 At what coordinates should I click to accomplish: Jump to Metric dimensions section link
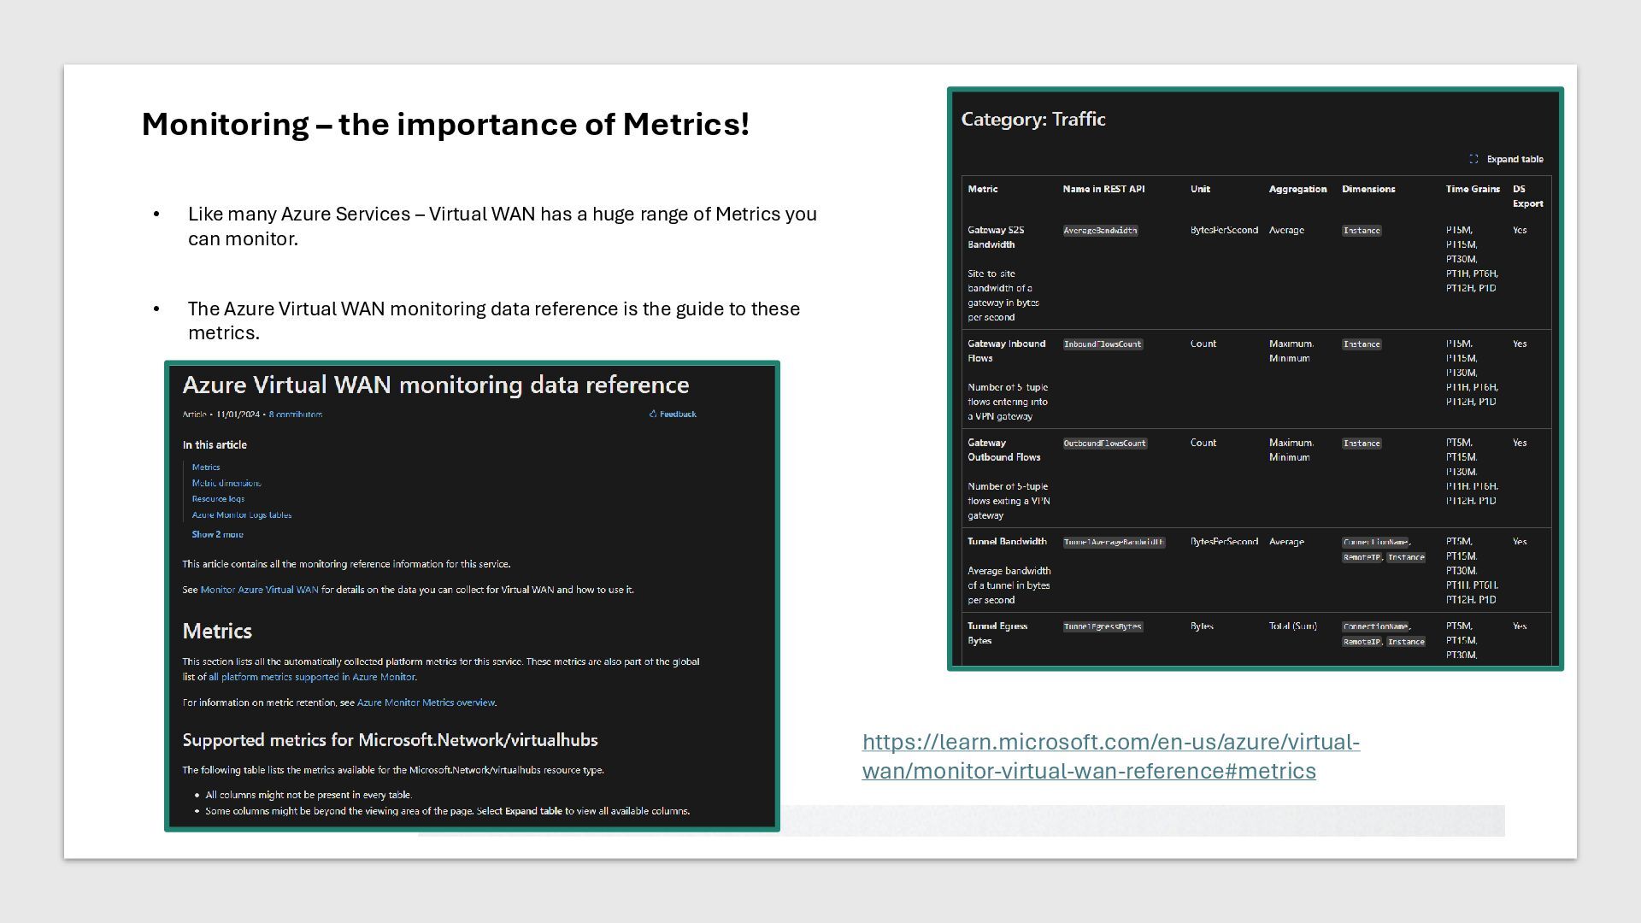(226, 483)
